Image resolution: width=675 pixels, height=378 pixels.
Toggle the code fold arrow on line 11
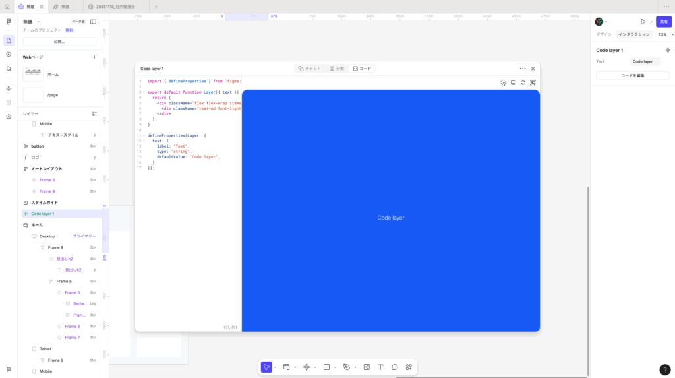click(144, 135)
